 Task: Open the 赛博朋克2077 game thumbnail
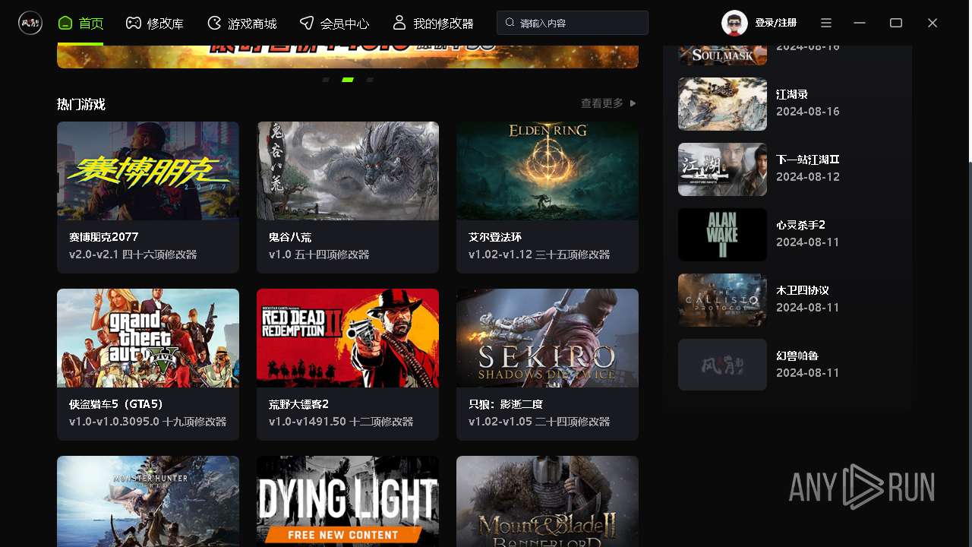pyautogui.click(x=148, y=171)
